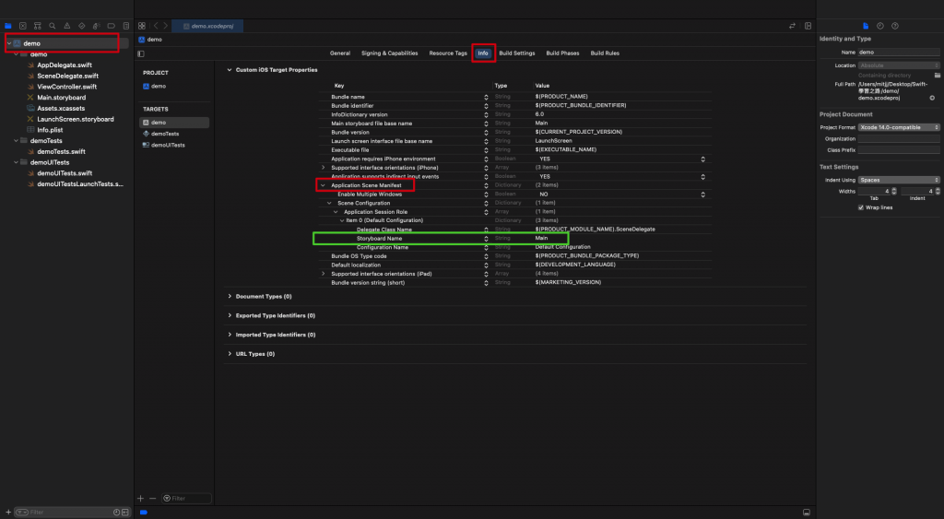Add a target with plus button
The width and height of the screenshot is (944, 519).
(x=141, y=499)
